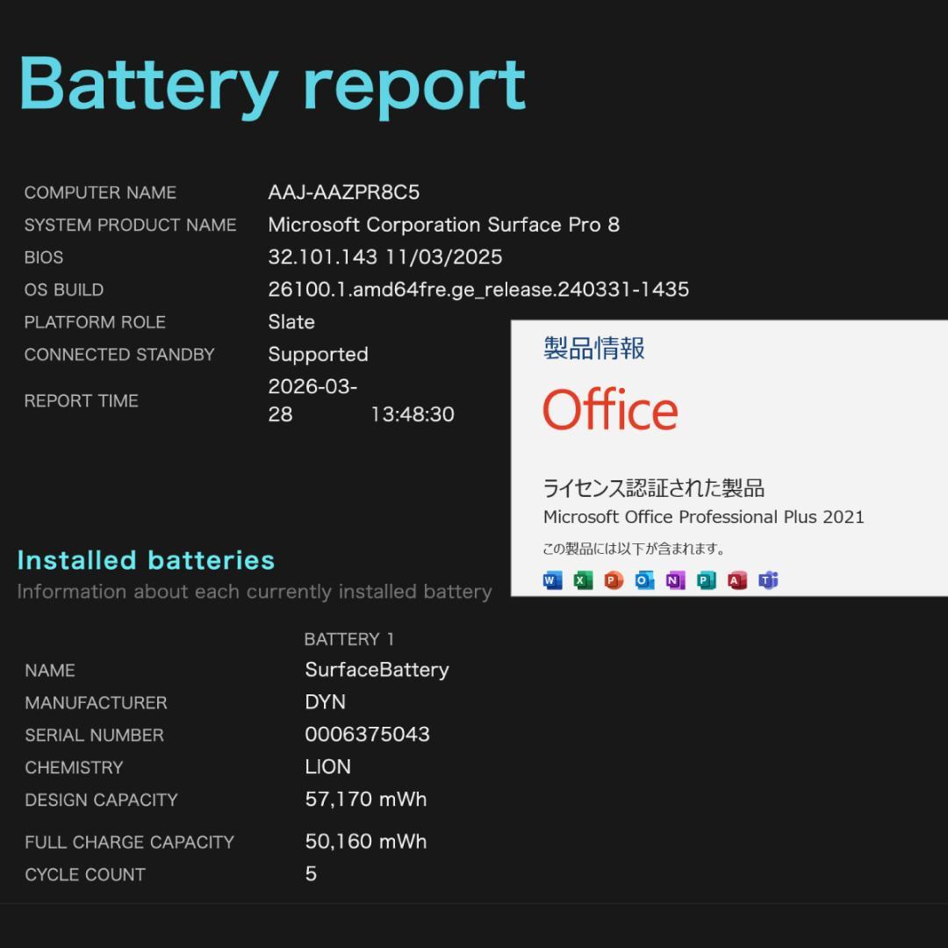Click the SERIAL NUMBER label
Screen dimensions: 948x948
click(94, 736)
